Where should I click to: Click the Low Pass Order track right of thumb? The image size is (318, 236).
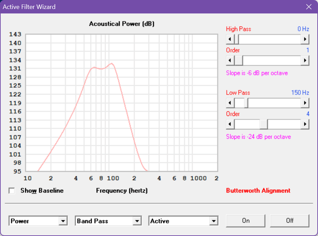[x=284, y=124]
